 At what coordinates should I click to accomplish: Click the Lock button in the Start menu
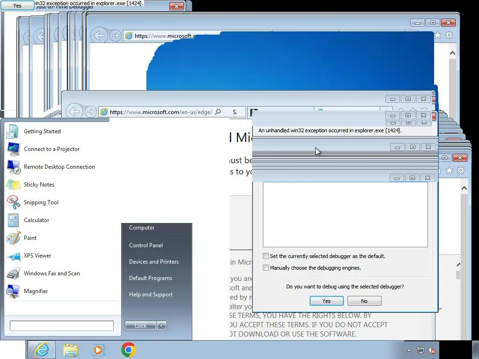(141, 326)
